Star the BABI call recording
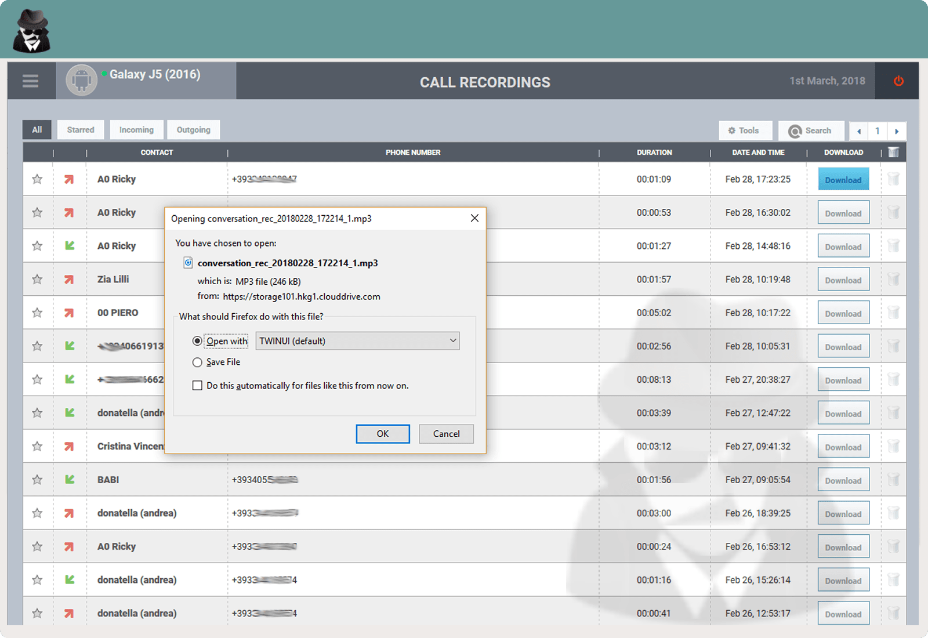Viewport: 928px width, 638px height. click(x=38, y=480)
